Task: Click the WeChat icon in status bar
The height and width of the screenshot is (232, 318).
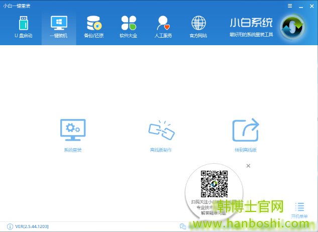Action: [183, 226]
